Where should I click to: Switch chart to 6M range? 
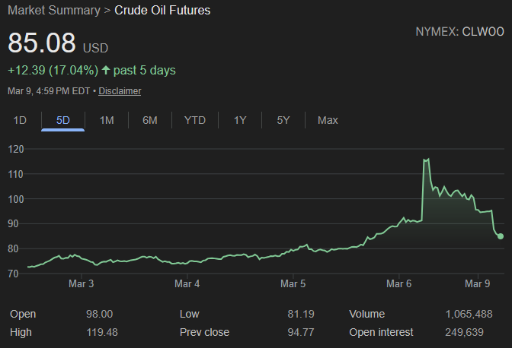click(x=150, y=120)
